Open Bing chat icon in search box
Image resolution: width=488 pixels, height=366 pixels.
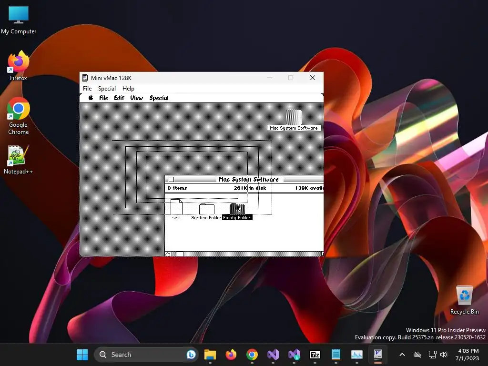click(x=191, y=355)
